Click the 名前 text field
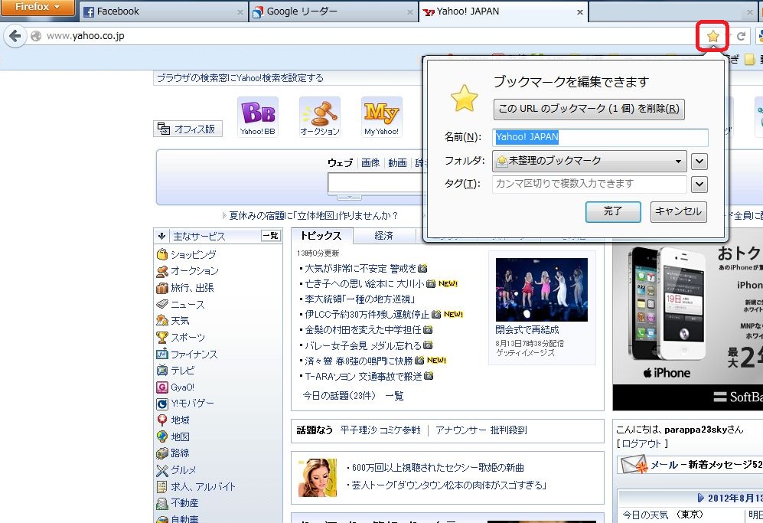 pos(601,137)
